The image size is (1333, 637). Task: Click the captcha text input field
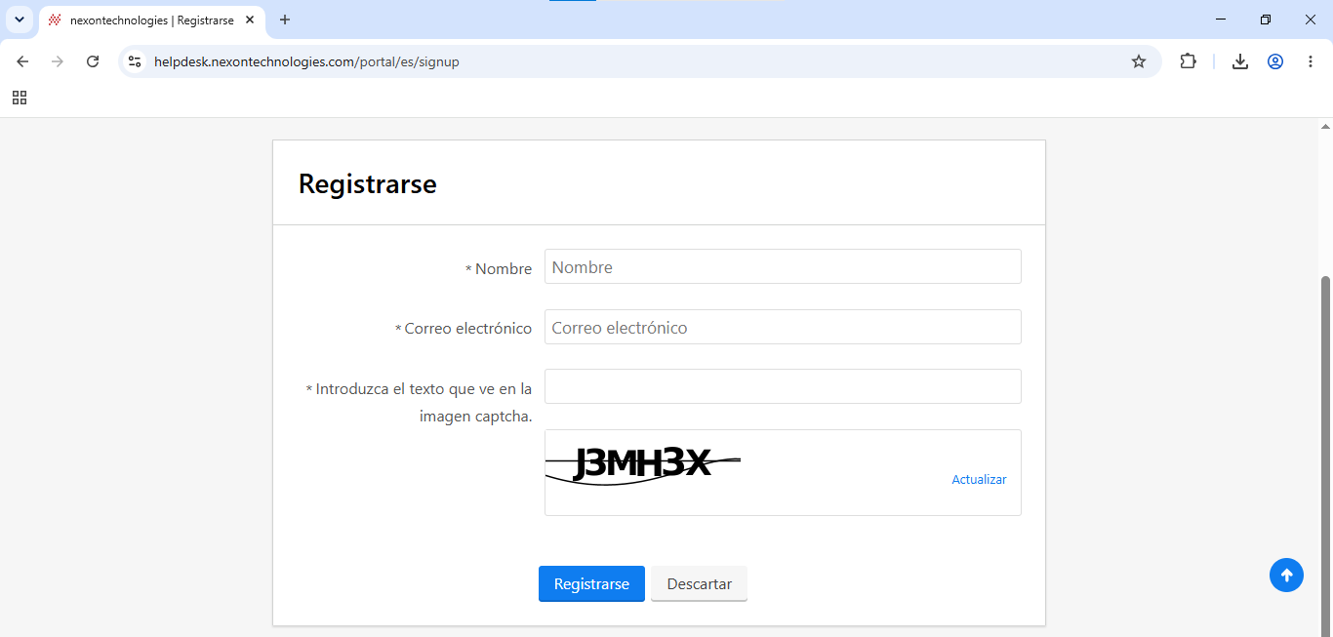pos(783,386)
